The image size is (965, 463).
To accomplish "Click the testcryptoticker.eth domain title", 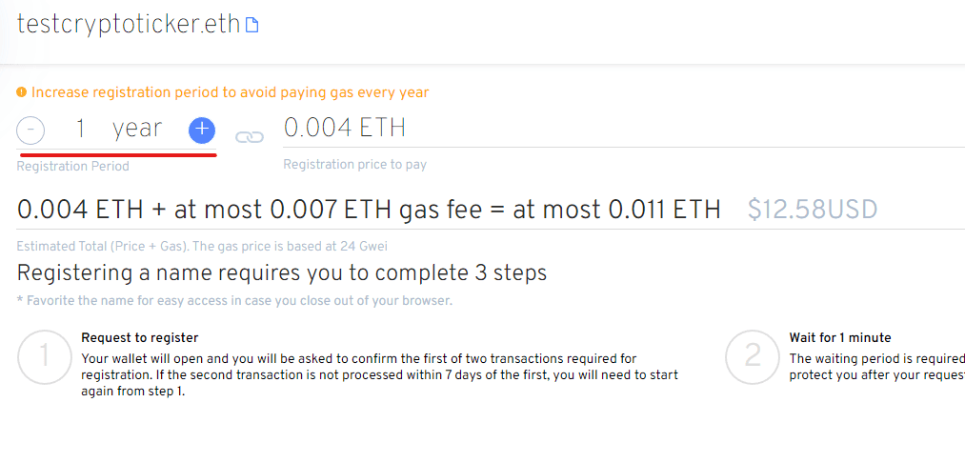I will click(129, 25).
